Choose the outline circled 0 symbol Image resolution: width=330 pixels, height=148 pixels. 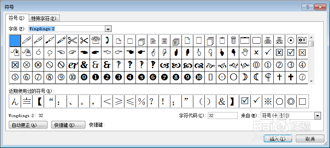click(x=256, y=65)
